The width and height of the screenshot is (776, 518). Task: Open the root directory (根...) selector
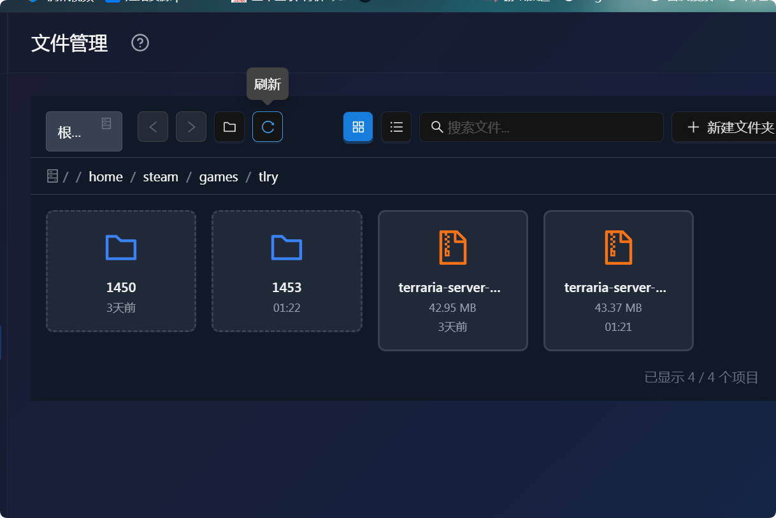pyautogui.click(x=84, y=131)
